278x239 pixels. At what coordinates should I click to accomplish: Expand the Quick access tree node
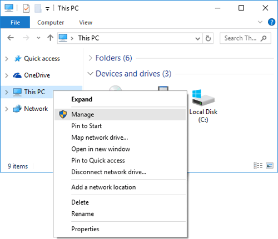tap(7, 59)
